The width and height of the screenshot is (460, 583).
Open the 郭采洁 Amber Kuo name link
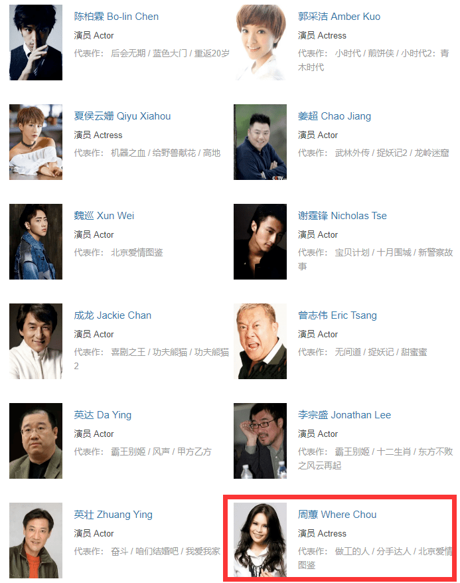339,17
